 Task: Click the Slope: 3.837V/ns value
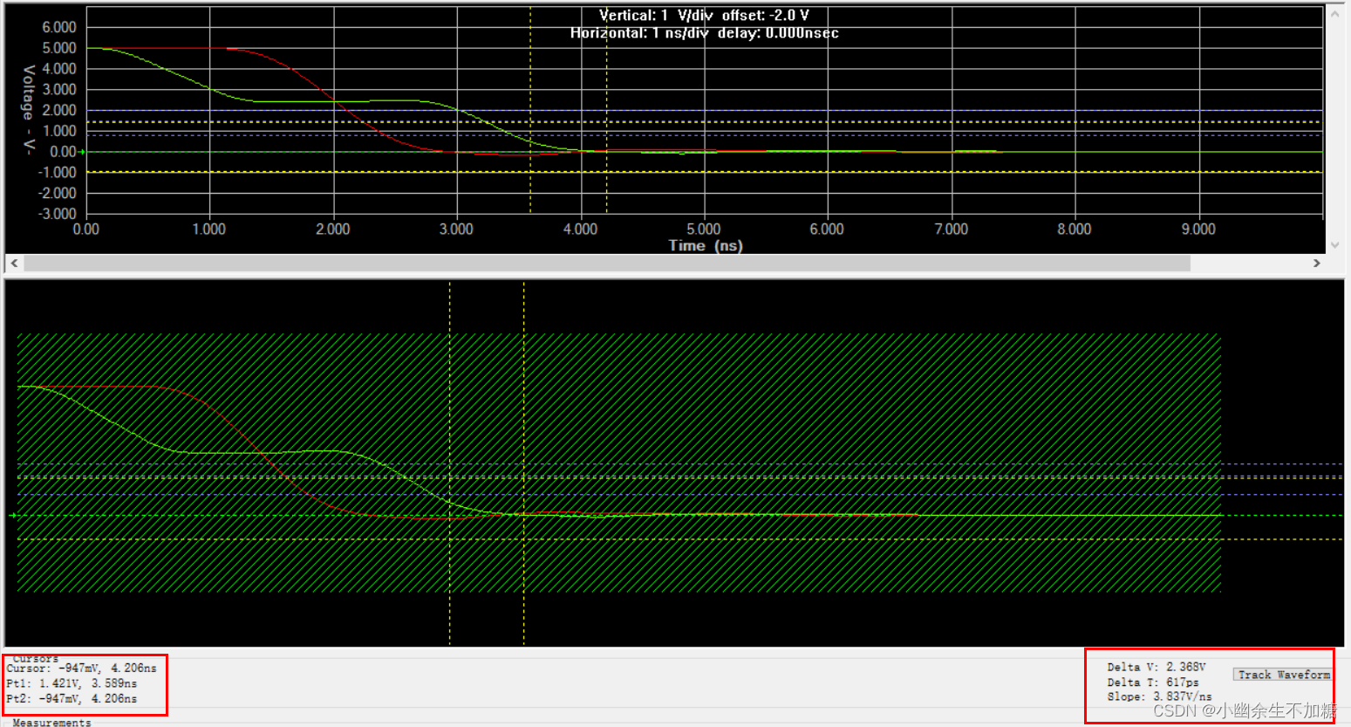click(x=1159, y=697)
